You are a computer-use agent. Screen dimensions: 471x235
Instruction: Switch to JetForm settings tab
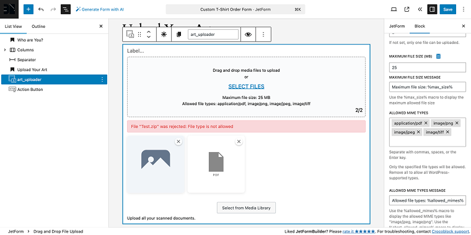pos(397,26)
